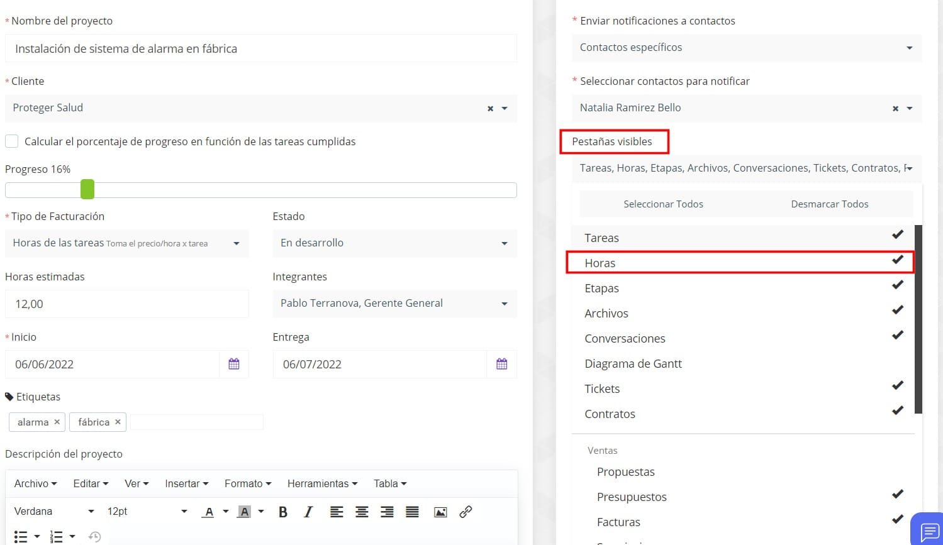Justify description text
Viewport: 943px width, 545px height.
[412, 512]
